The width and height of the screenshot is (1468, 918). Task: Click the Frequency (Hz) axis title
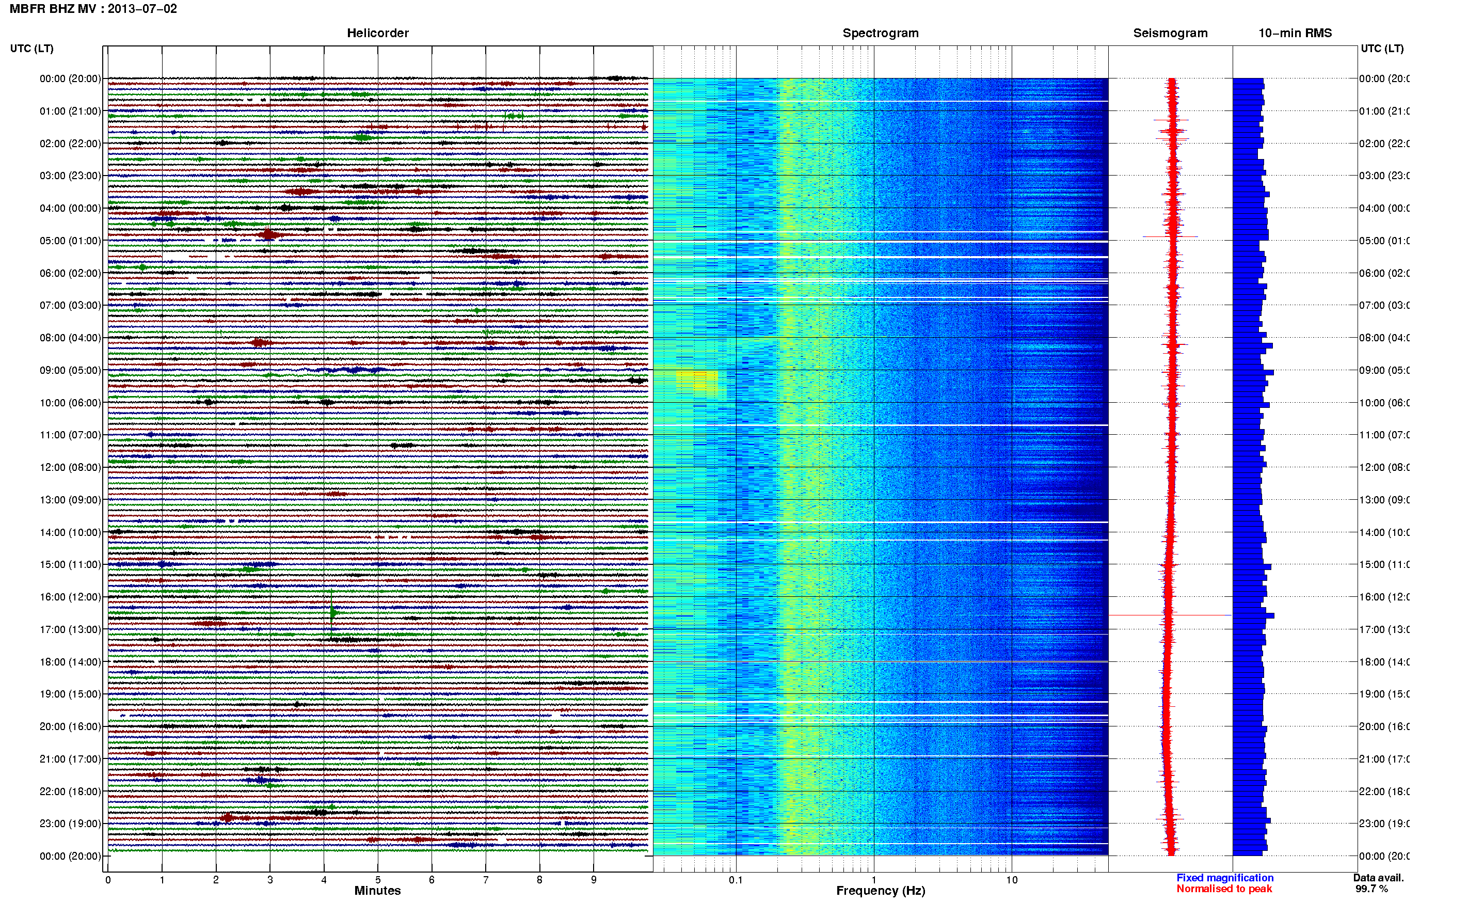[x=881, y=891]
